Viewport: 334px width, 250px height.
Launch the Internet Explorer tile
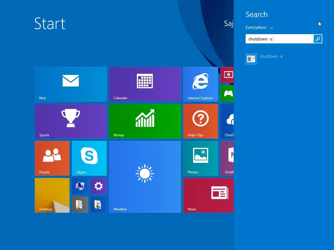pyautogui.click(x=200, y=84)
